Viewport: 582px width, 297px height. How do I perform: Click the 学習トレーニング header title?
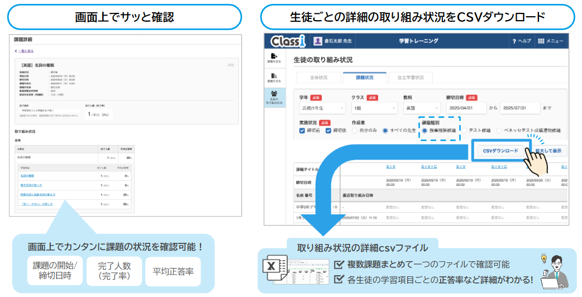pos(418,41)
